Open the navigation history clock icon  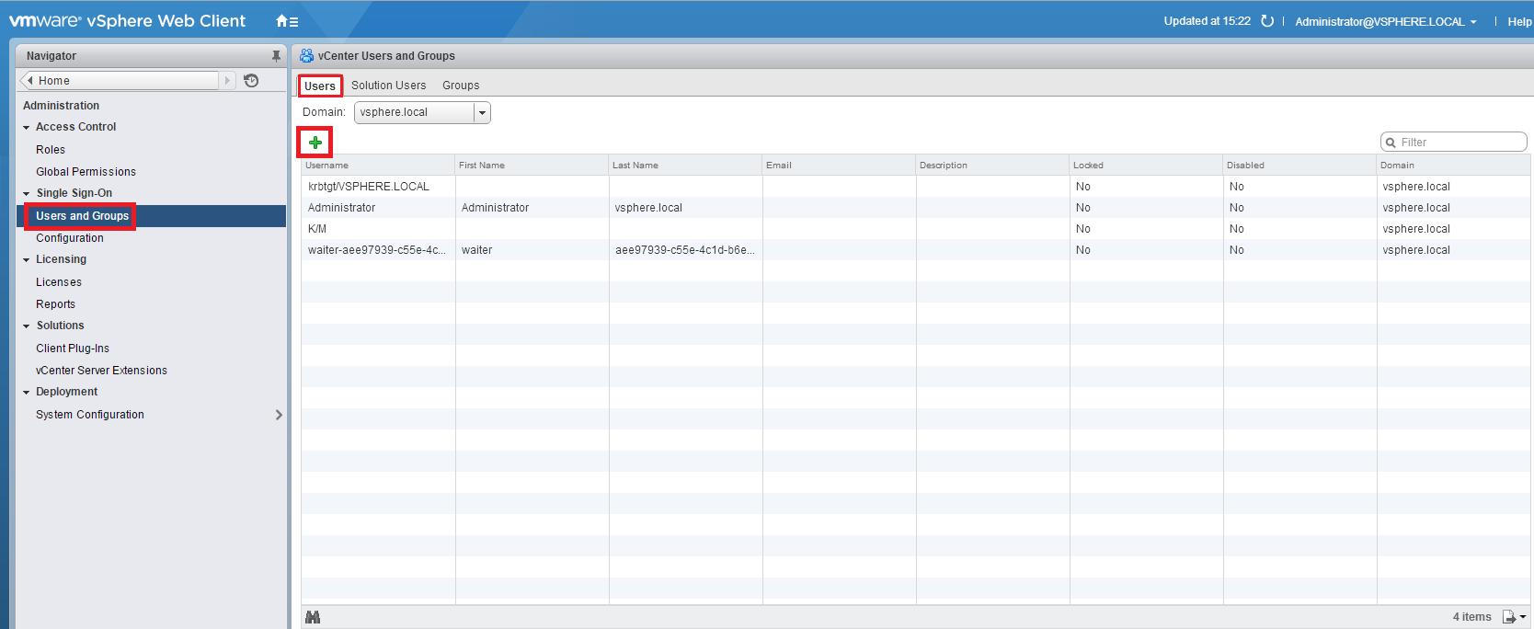click(x=251, y=81)
